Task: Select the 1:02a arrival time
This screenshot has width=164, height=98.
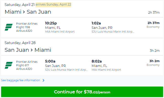Action: (96, 23)
